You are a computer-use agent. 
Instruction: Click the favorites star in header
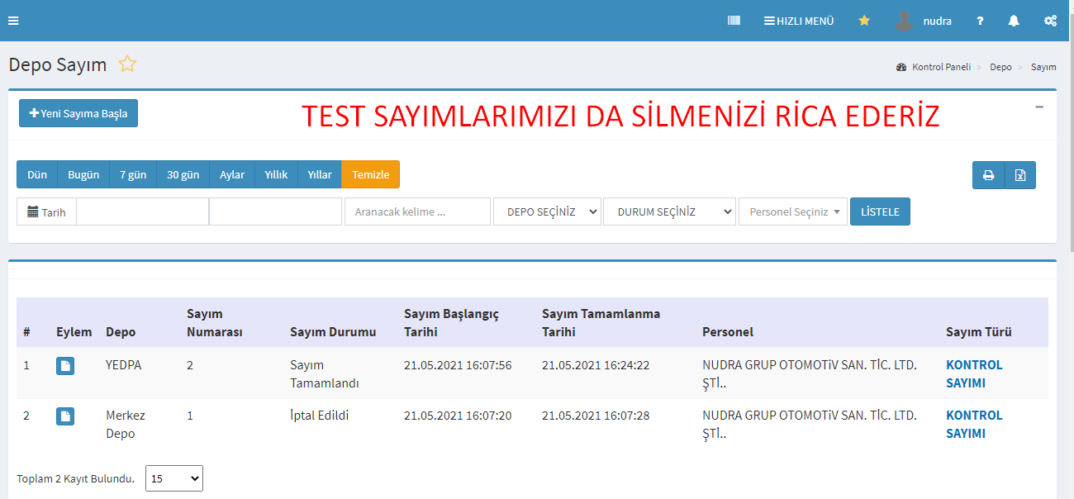tap(864, 21)
